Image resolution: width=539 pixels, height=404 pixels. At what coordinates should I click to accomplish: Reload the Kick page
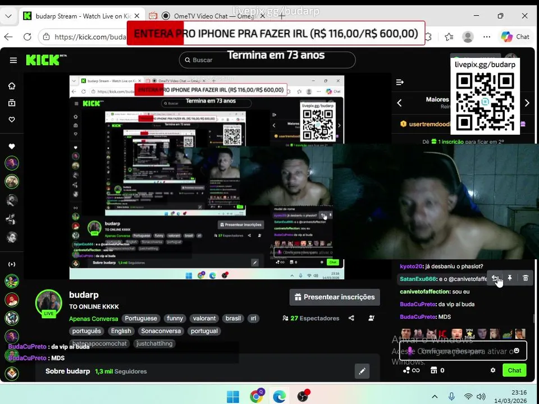click(27, 37)
